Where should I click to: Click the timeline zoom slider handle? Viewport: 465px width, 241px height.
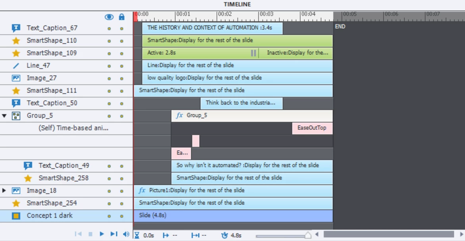[x=308, y=235]
